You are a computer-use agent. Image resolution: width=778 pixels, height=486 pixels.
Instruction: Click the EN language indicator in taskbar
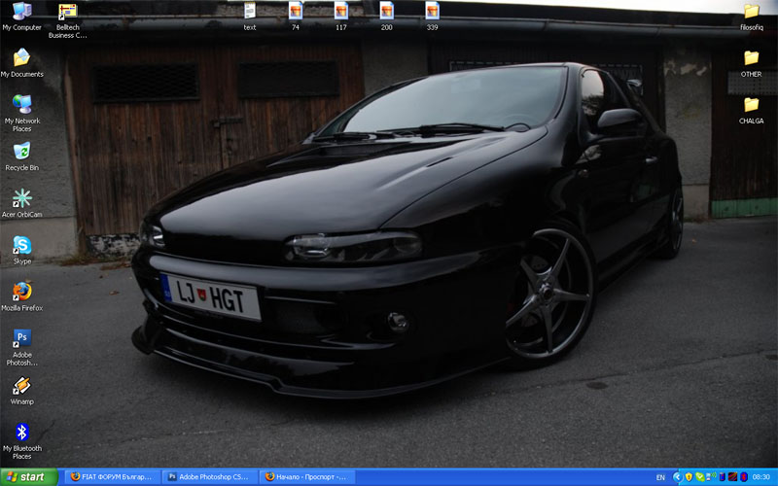tap(661, 477)
